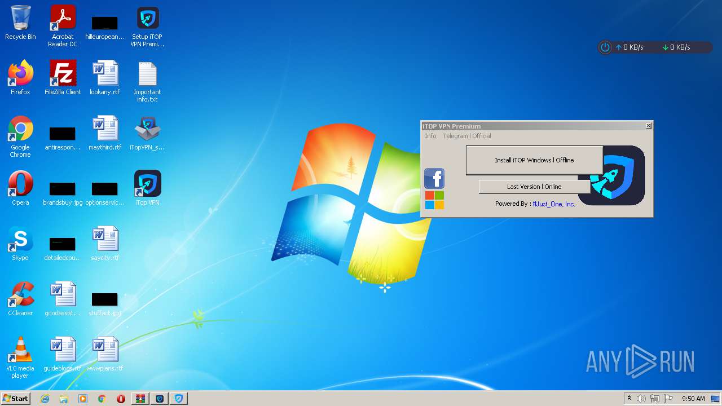722x406 pixels.
Task: Select the Recycle Bin desktop icon
Action: [20, 23]
